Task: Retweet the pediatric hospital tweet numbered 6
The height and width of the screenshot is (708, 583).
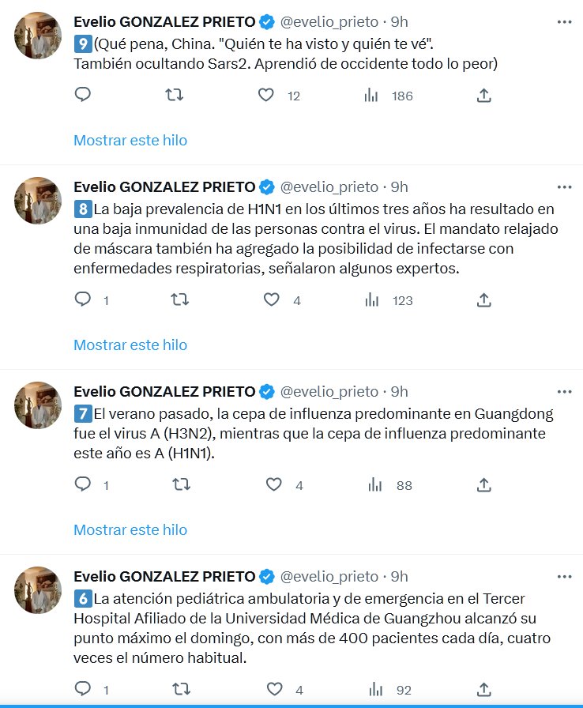Action: tap(181, 690)
